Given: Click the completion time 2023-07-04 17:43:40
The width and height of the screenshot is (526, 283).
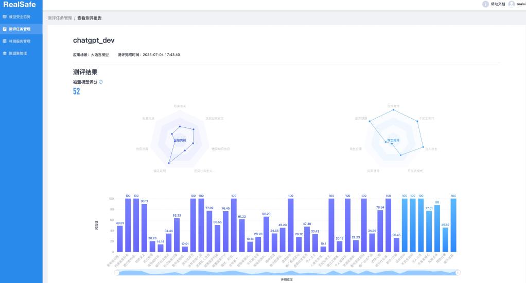Looking at the screenshot, I should point(162,54).
